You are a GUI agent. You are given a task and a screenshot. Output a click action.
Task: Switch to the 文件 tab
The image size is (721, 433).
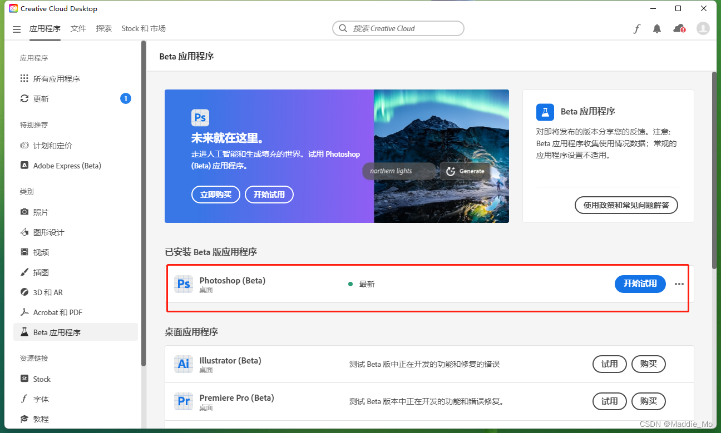click(78, 28)
